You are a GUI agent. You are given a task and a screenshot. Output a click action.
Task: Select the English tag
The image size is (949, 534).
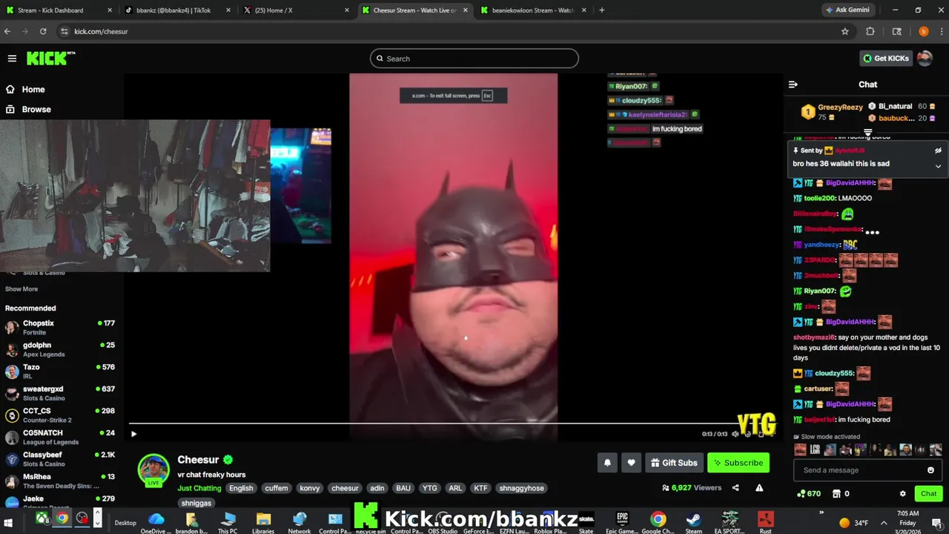(x=241, y=488)
